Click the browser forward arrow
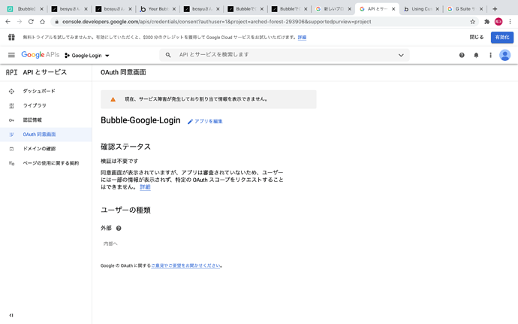The height and width of the screenshot is (324, 518). click(20, 22)
